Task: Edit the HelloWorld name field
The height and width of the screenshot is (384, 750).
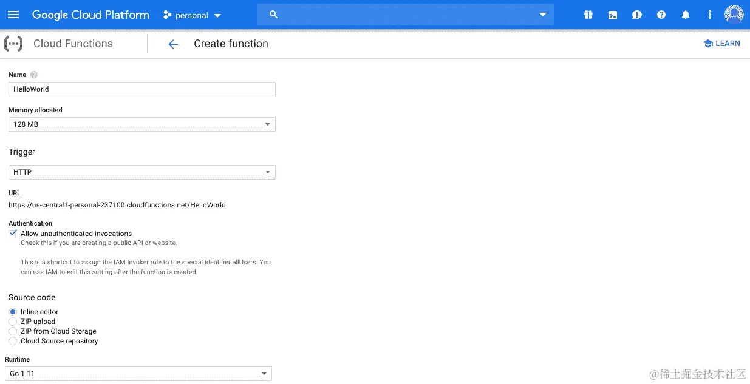Action: pyautogui.click(x=142, y=89)
